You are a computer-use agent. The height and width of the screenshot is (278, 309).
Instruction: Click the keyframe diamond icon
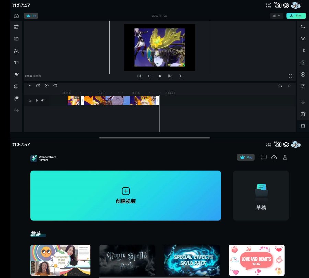(x=55, y=86)
